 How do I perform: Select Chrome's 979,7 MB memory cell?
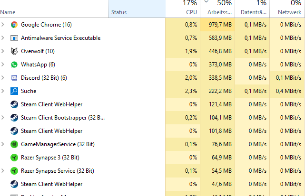[217, 25]
